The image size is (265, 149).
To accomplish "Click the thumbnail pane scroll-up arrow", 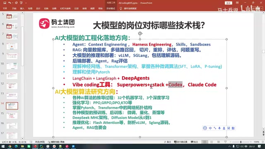I will click(22, 13).
